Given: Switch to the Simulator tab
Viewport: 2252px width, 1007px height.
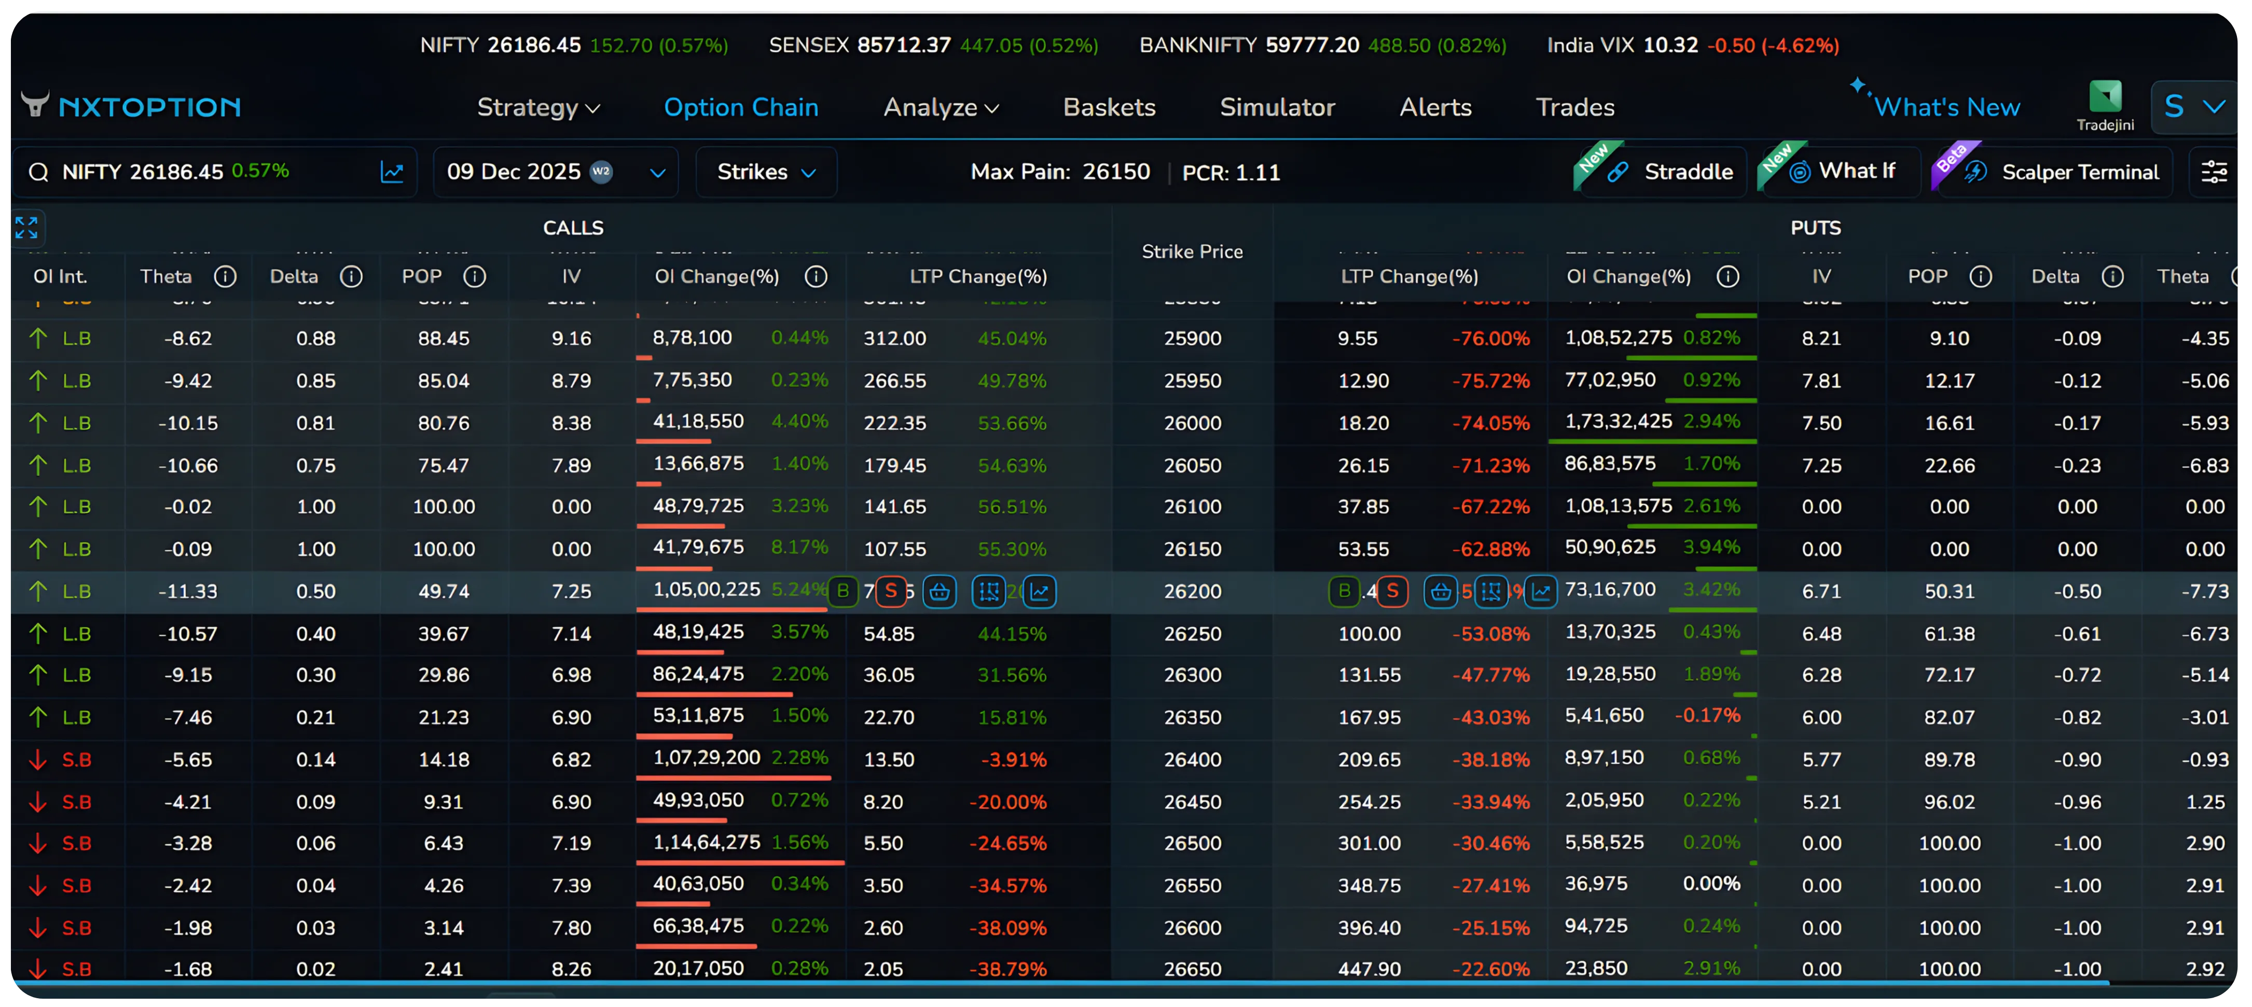Looking at the screenshot, I should pos(1277,107).
